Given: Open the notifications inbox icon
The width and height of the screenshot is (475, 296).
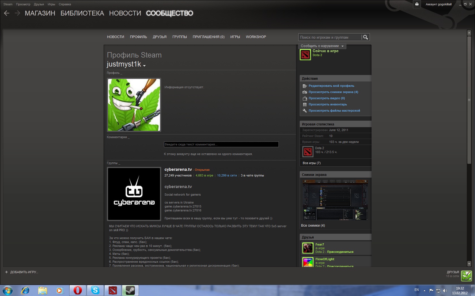Looking at the screenshot, I should [x=417, y=4].
